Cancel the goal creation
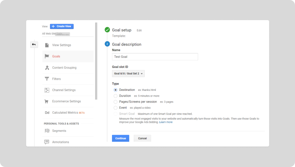The width and height of the screenshot is (295, 167). 142,138
